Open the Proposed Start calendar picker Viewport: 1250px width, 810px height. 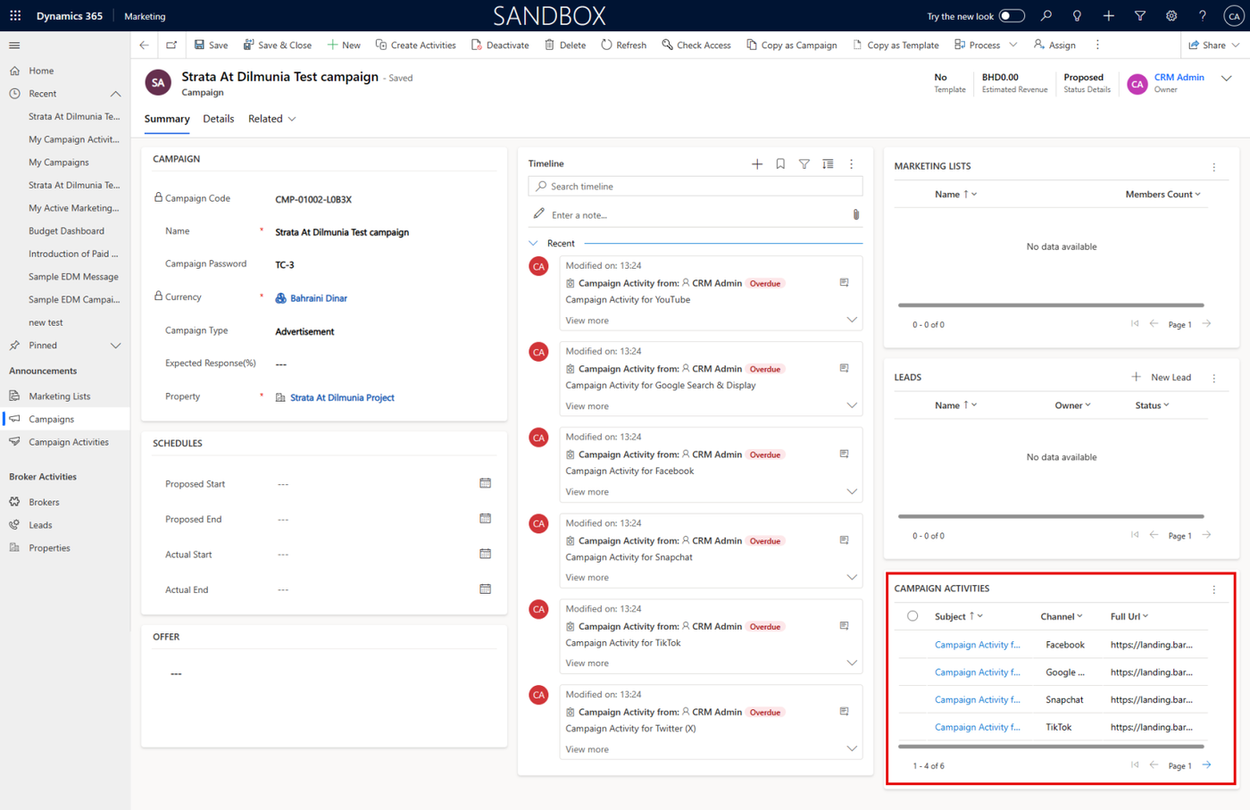(x=485, y=483)
